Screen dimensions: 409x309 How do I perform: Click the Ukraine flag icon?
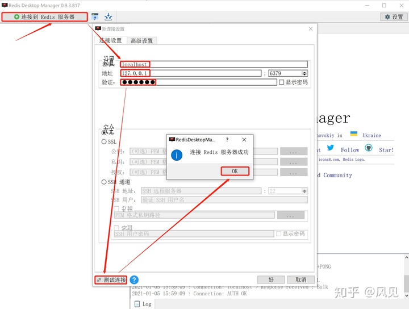pyautogui.click(x=354, y=133)
